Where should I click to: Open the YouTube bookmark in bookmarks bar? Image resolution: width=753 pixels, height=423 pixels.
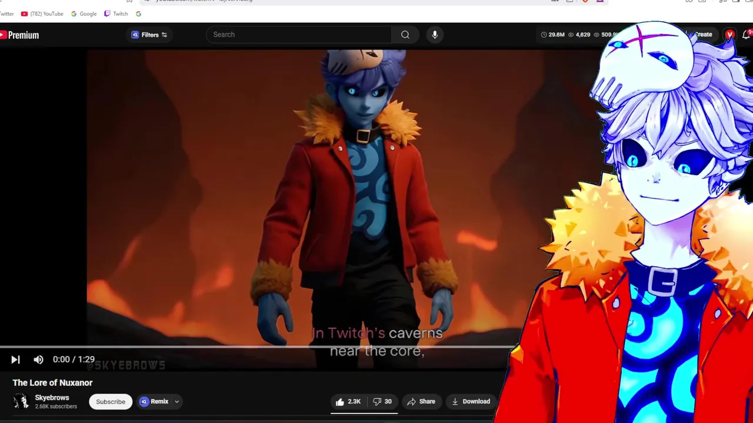pyautogui.click(x=42, y=14)
